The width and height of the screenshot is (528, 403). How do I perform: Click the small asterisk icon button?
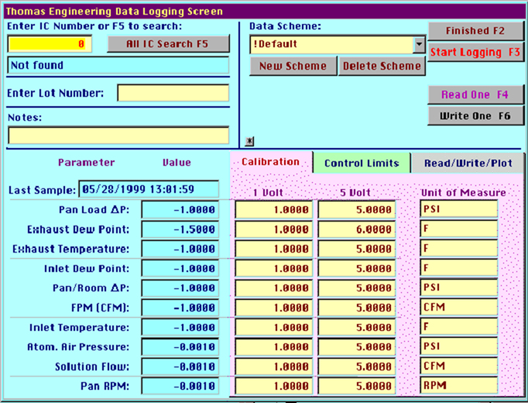pos(249,141)
